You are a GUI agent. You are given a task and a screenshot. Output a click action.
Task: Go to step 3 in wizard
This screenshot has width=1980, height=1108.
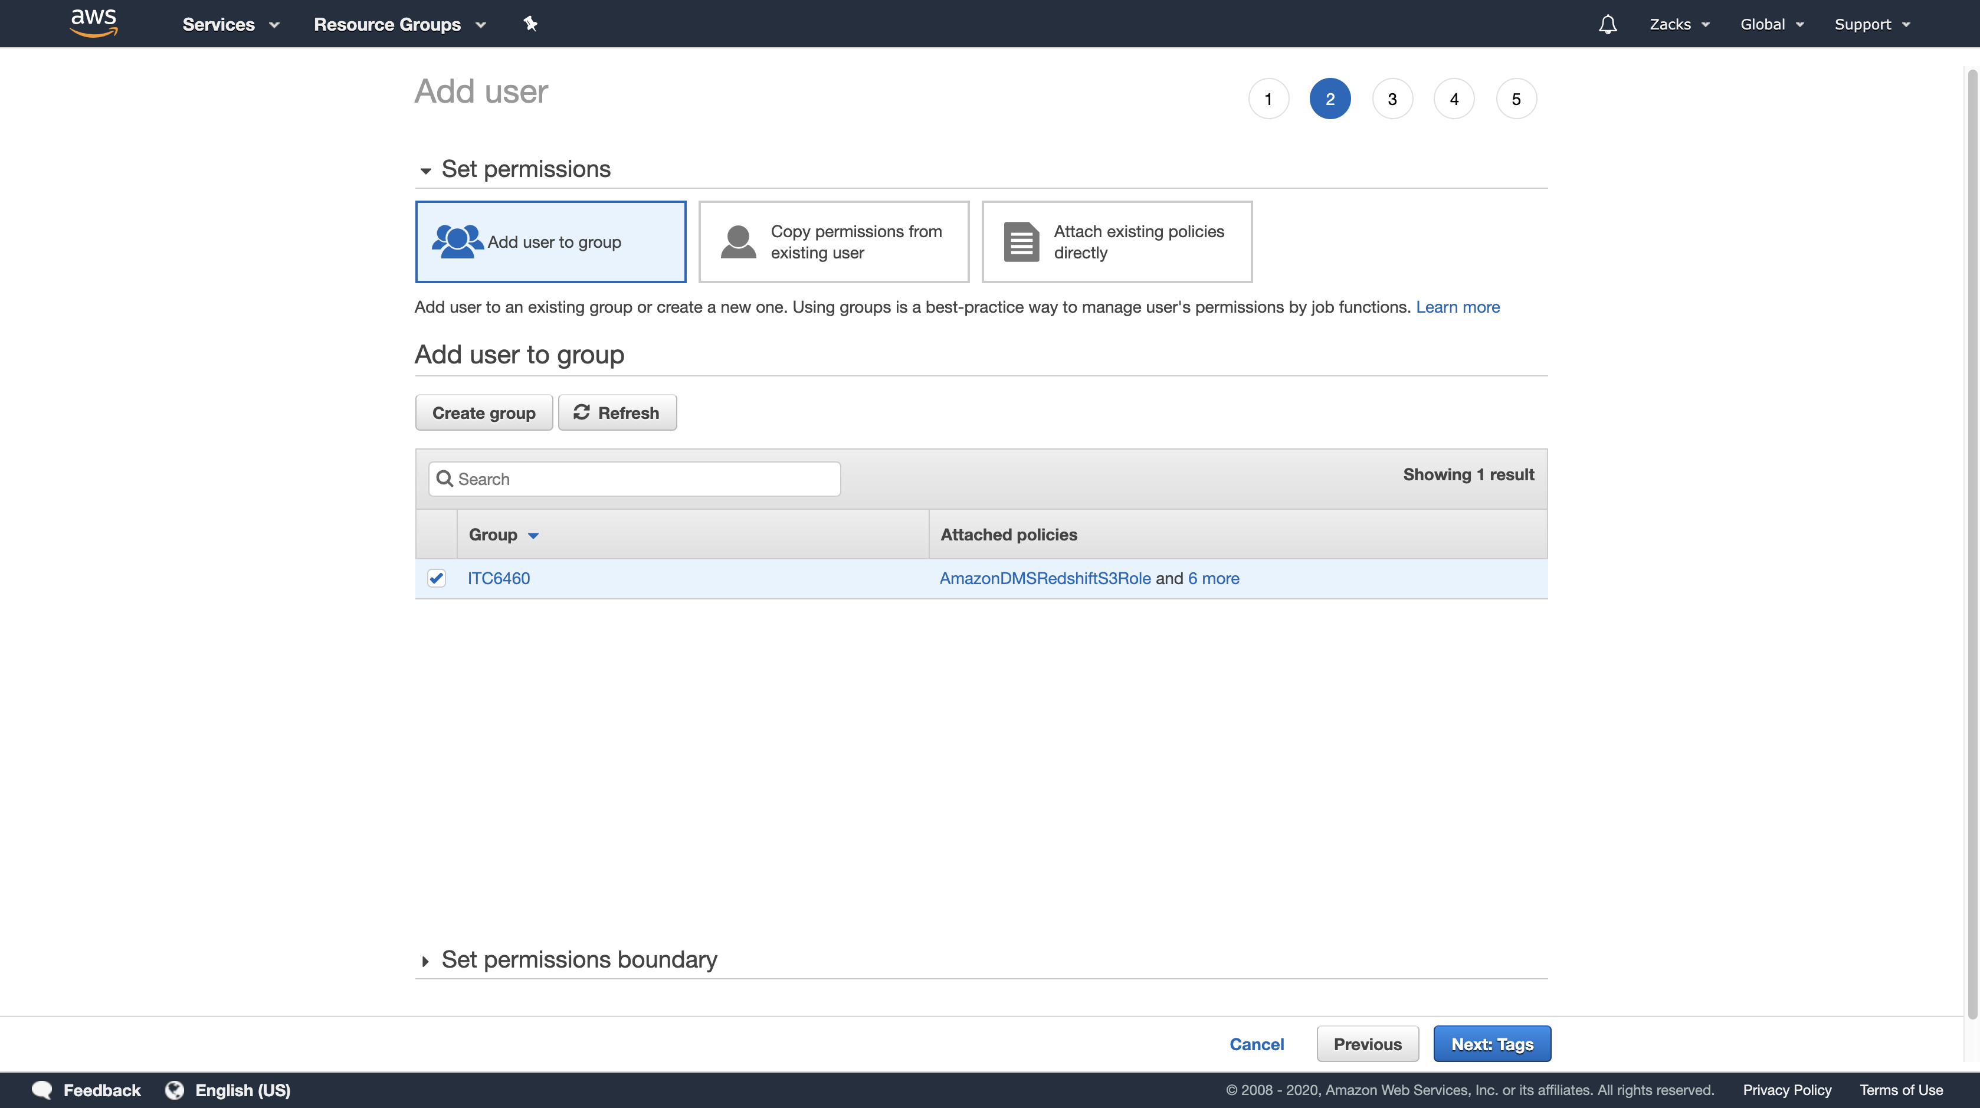(1392, 99)
